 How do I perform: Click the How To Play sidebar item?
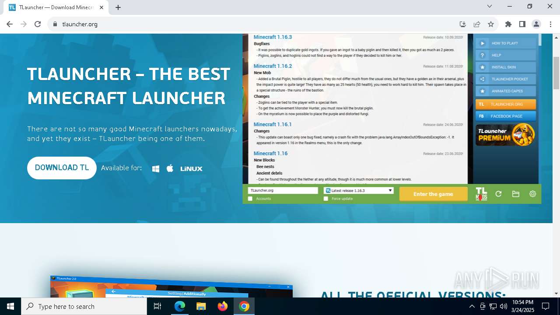(506, 43)
